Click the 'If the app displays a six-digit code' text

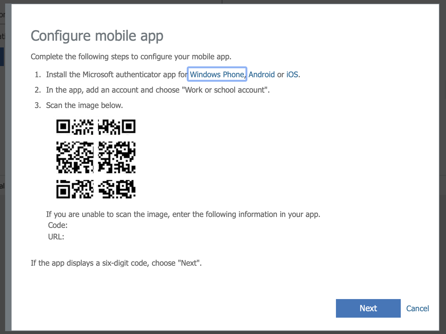[x=116, y=263]
